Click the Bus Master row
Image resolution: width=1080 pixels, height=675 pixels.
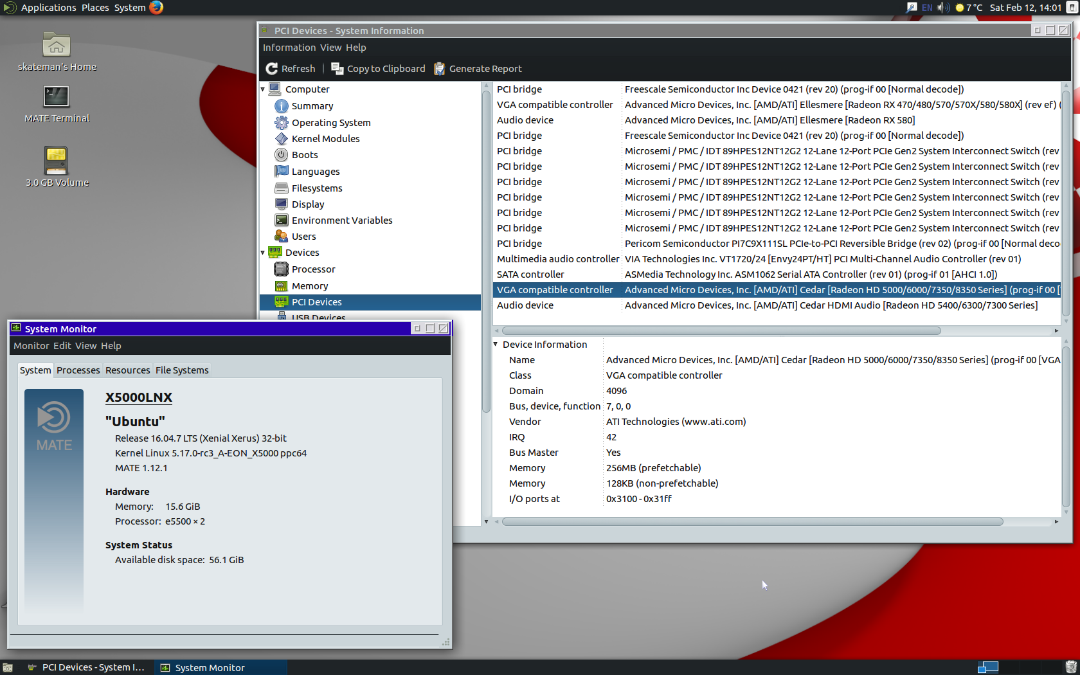click(777, 453)
